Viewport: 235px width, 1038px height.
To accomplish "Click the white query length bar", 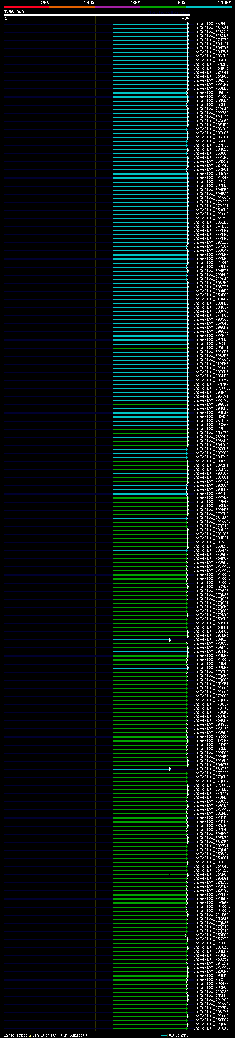I will coord(97,15).
